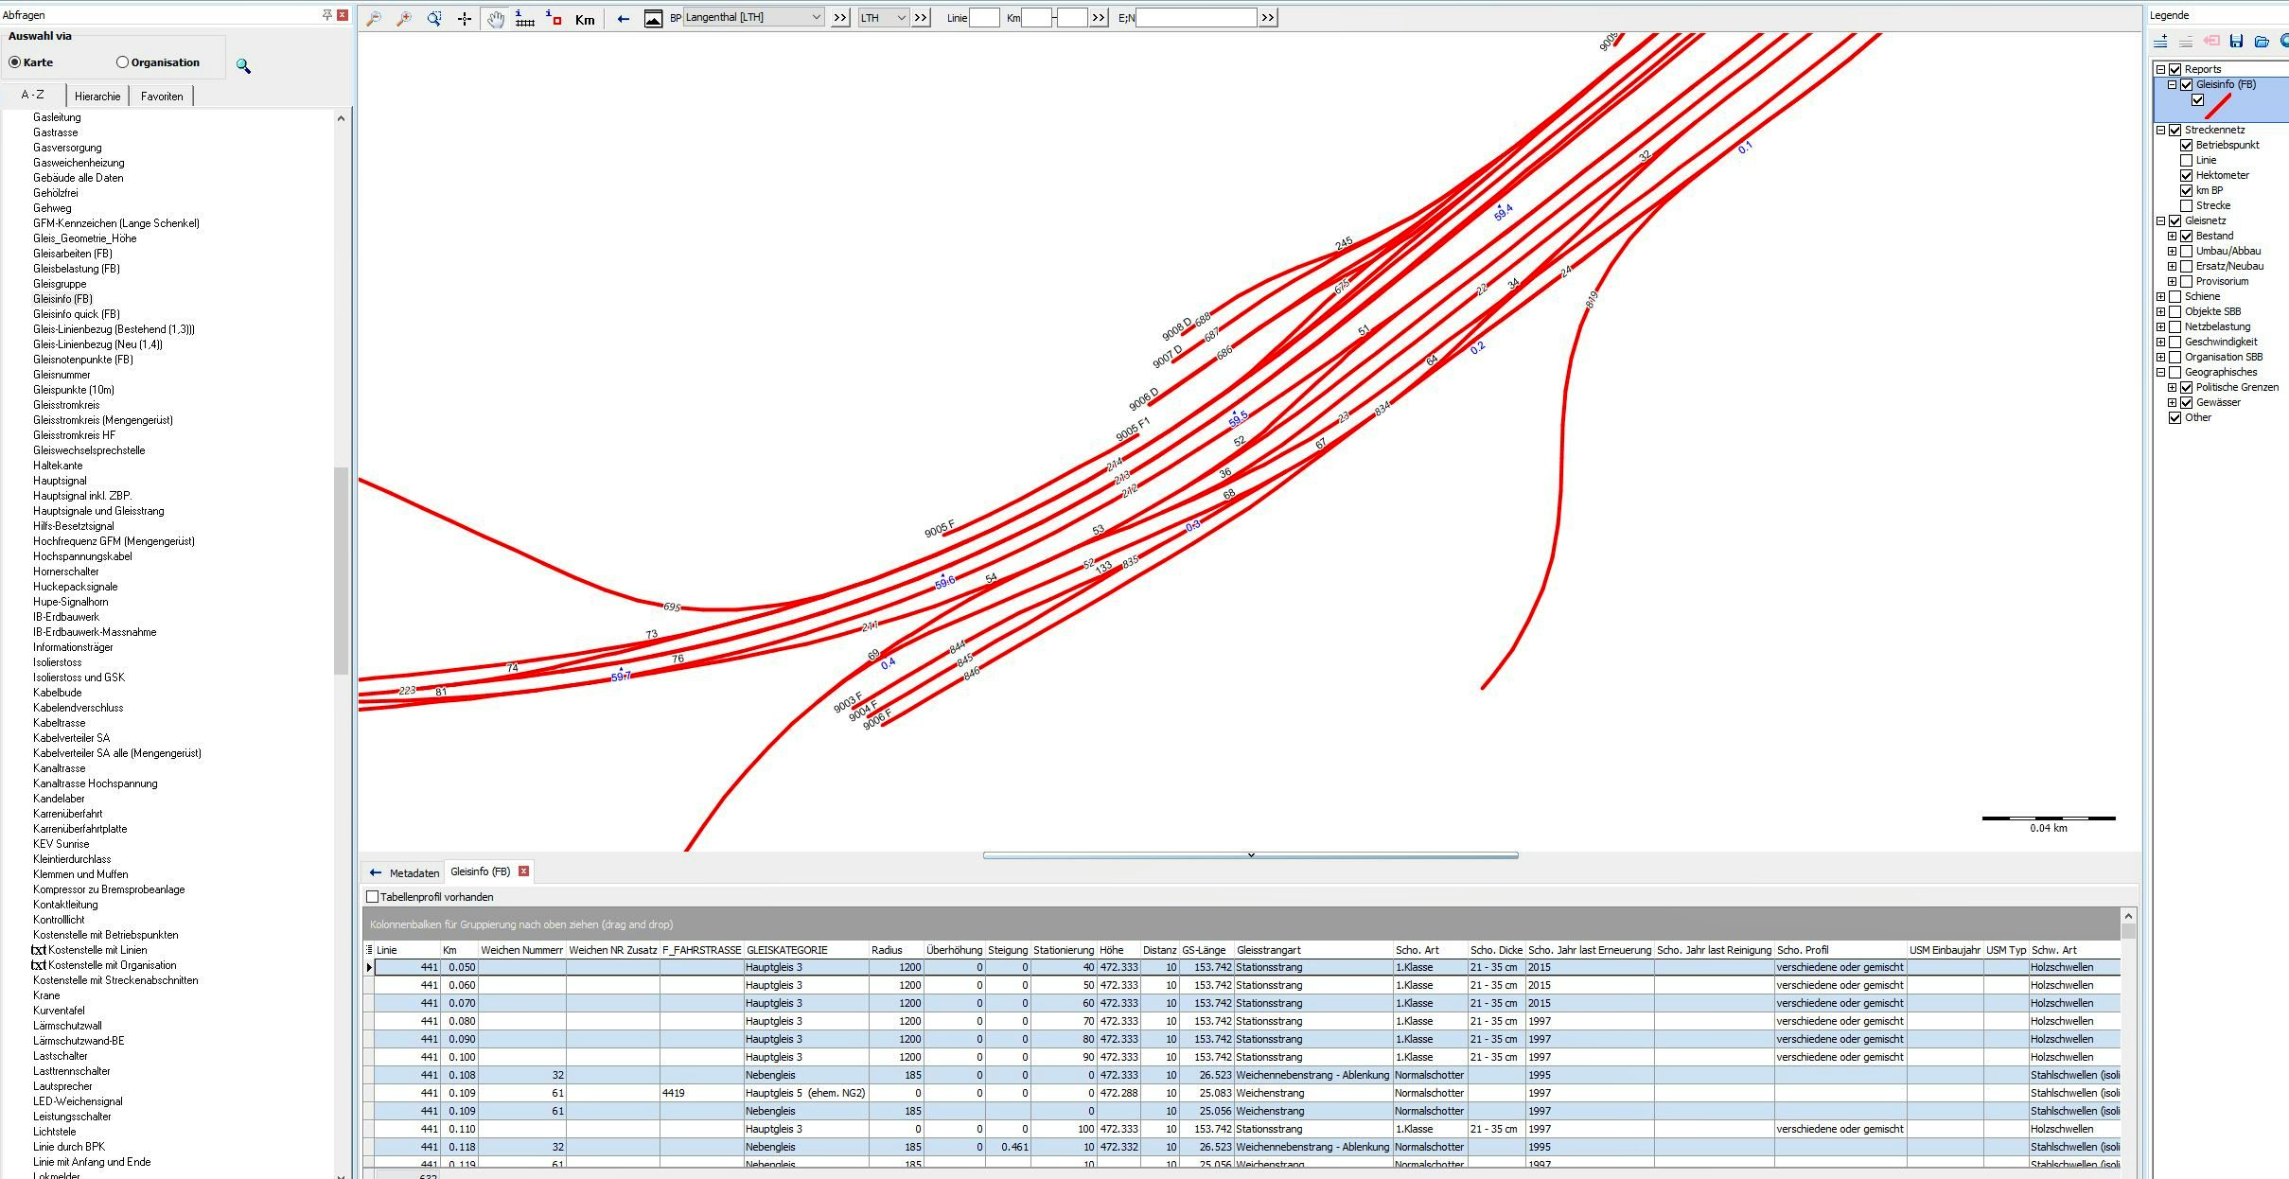
Task: Click the Km toolbar tool
Action: click(x=585, y=19)
